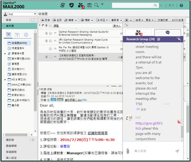Send chat message with paper plane icon
This screenshot has width=191, height=162.
point(177,151)
